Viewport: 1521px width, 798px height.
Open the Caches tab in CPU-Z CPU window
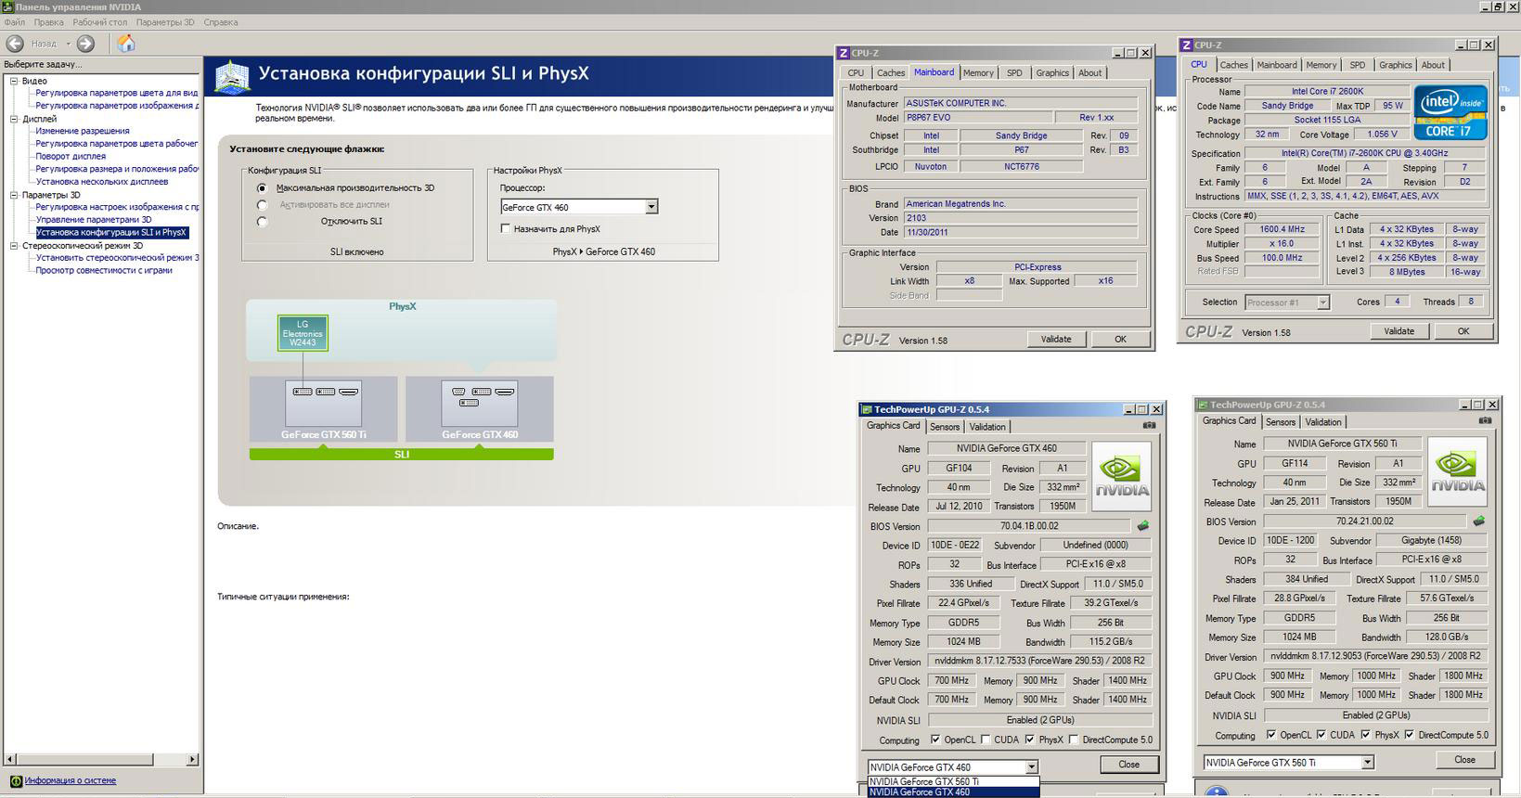pyautogui.click(x=1233, y=65)
